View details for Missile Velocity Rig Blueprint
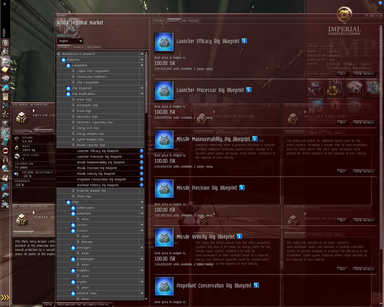384x307 pixels. coord(364,269)
